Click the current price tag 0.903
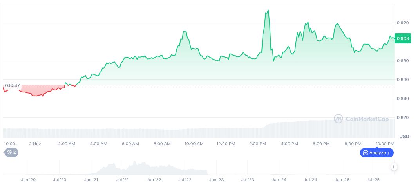 pos(403,38)
